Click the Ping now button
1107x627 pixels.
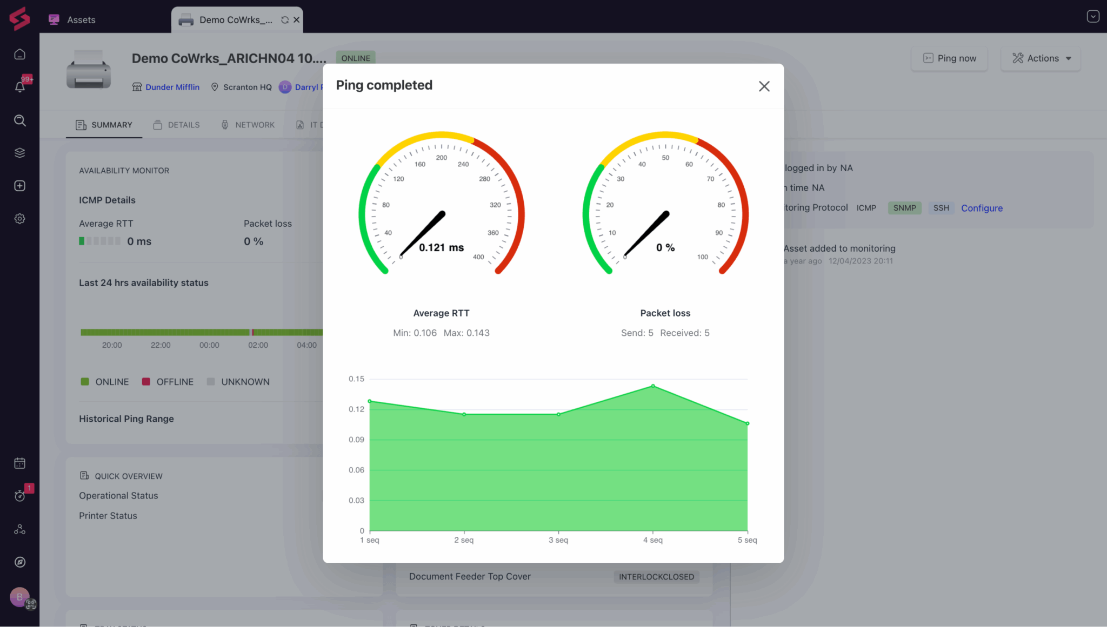point(949,58)
